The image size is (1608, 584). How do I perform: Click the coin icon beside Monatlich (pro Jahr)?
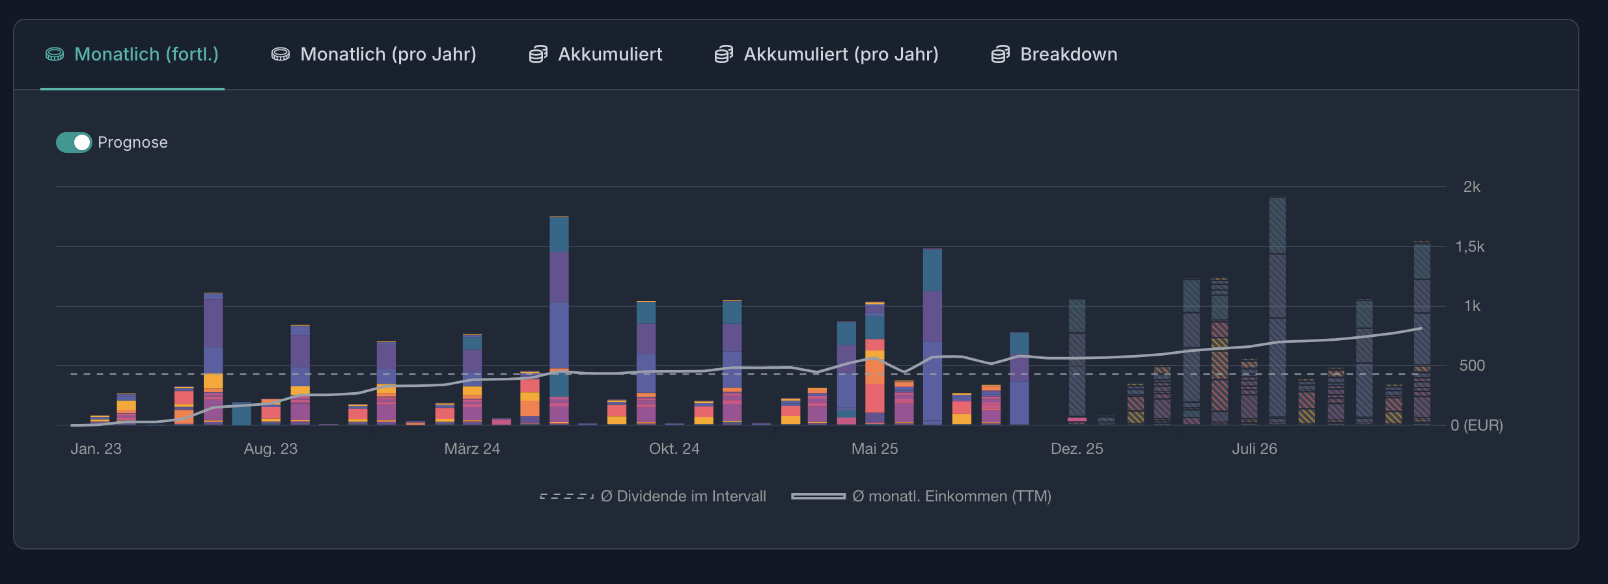coord(281,55)
